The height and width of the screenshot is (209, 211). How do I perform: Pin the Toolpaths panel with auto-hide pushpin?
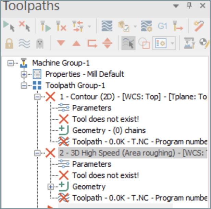tap(189, 6)
